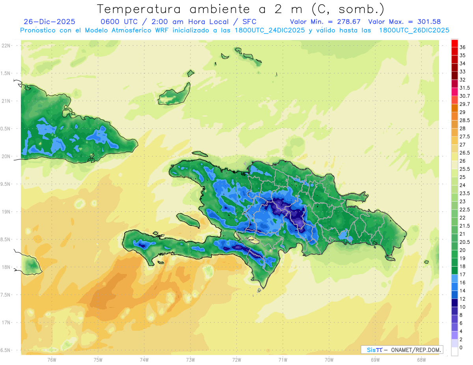473x365 pixels.
Task: Click the legend value '20.5'
Action: [465, 242]
